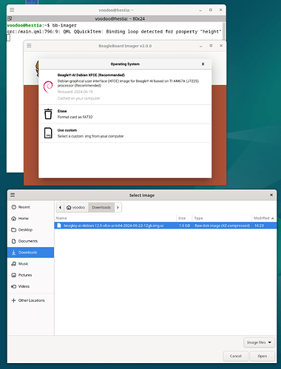
Task: Switch to voodoo home path segment
Action: [76, 207]
